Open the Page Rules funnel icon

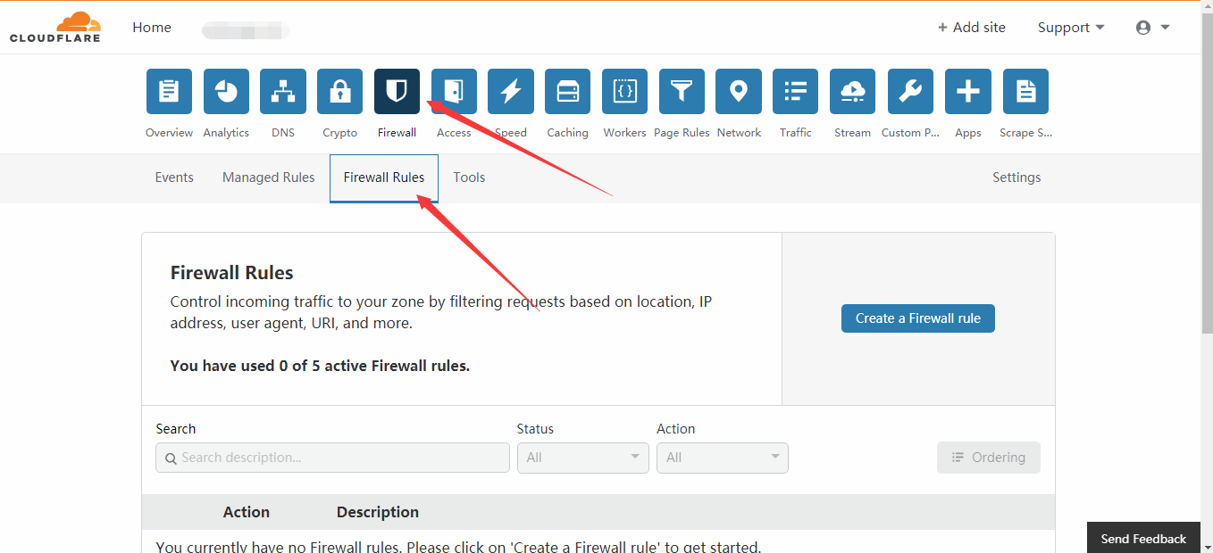pos(682,92)
